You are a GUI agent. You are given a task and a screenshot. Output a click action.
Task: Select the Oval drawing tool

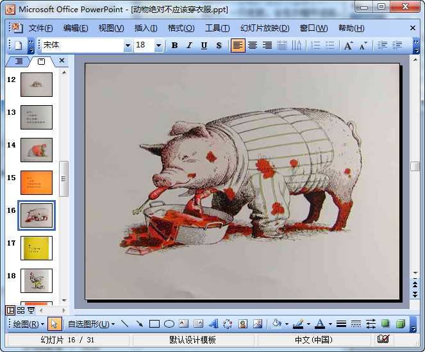tap(169, 324)
